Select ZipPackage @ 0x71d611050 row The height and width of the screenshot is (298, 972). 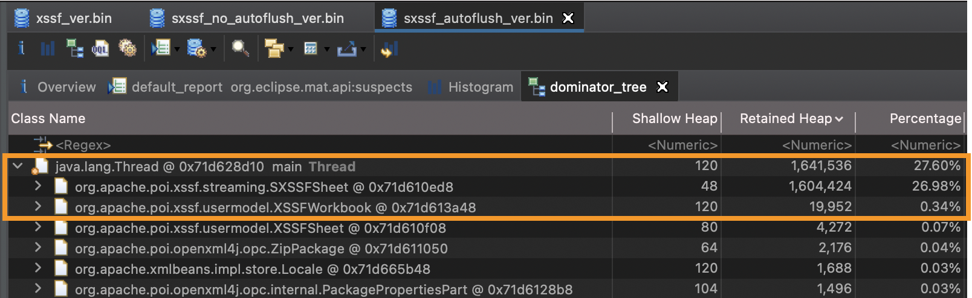[x=486, y=248]
